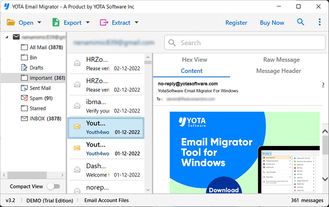Click the Buy Now link

pyautogui.click(x=272, y=23)
